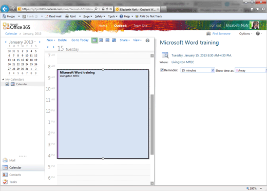Go to next day arrow

click(53, 47)
